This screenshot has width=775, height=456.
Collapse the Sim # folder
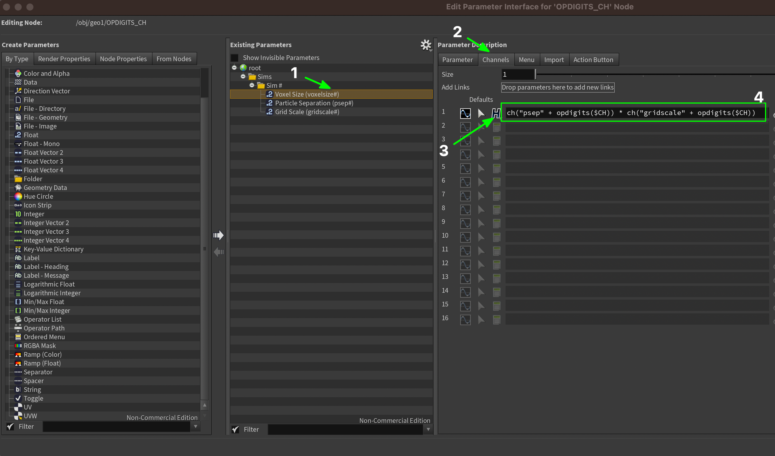[x=252, y=85]
